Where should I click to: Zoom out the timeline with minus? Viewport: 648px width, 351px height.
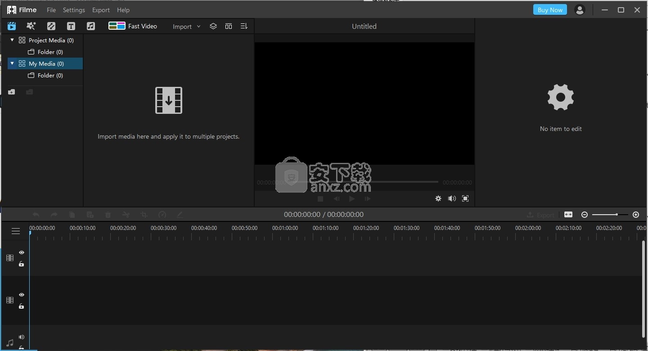[x=585, y=215]
